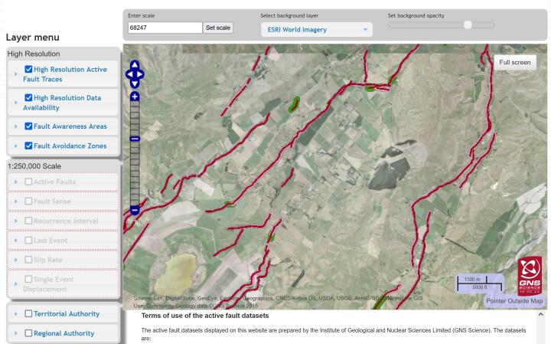Uncheck High Resolution Active Fault Traces
This screenshot has width=551, height=344.
29,70
